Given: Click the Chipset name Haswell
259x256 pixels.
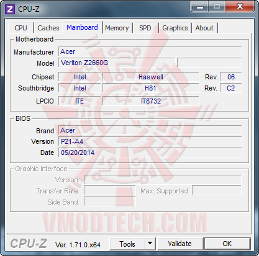Looking at the screenshot, I should (150, 77).
